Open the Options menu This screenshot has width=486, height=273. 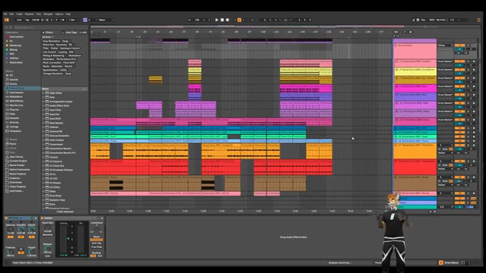pyautogui.click(x=59, y=14)
